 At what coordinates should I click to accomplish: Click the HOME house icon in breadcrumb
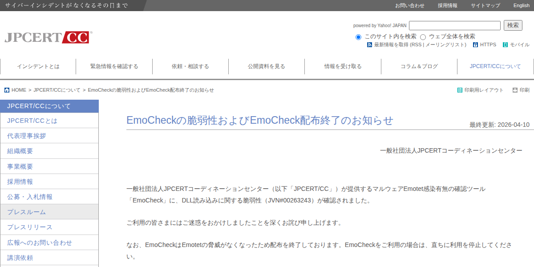[8, 90]
